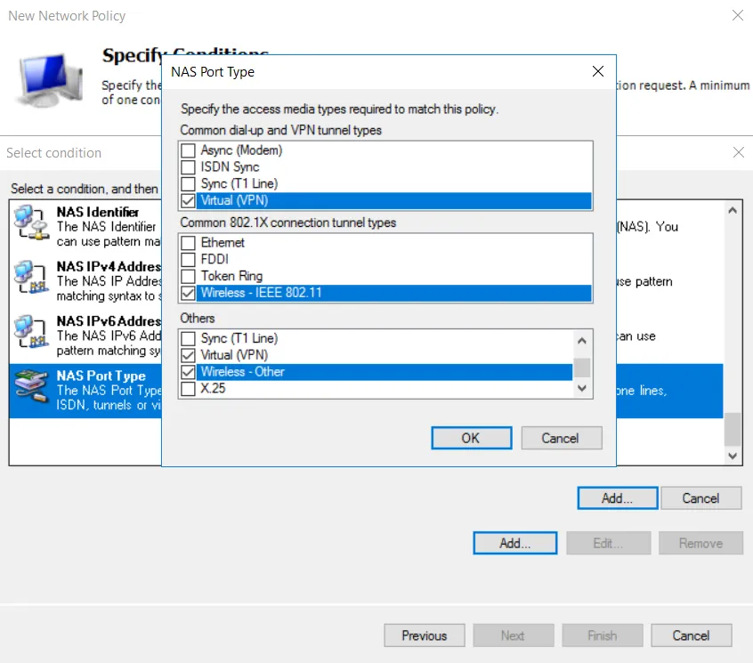Click the NAS Port Type condition icon
This screenshot has width=753, height=663.
click(32, 388)
